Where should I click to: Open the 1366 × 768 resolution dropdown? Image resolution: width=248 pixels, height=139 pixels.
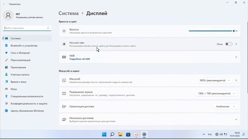point(217,93)
